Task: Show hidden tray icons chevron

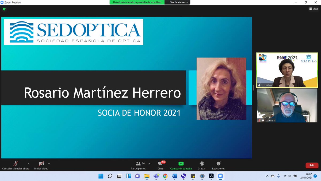Action: pos(267,176)
